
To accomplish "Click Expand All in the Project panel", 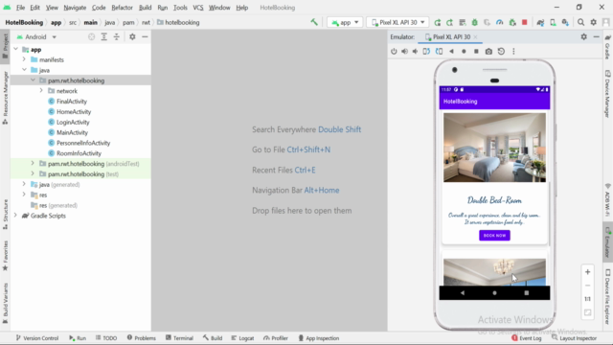I will tap(104, 36).
